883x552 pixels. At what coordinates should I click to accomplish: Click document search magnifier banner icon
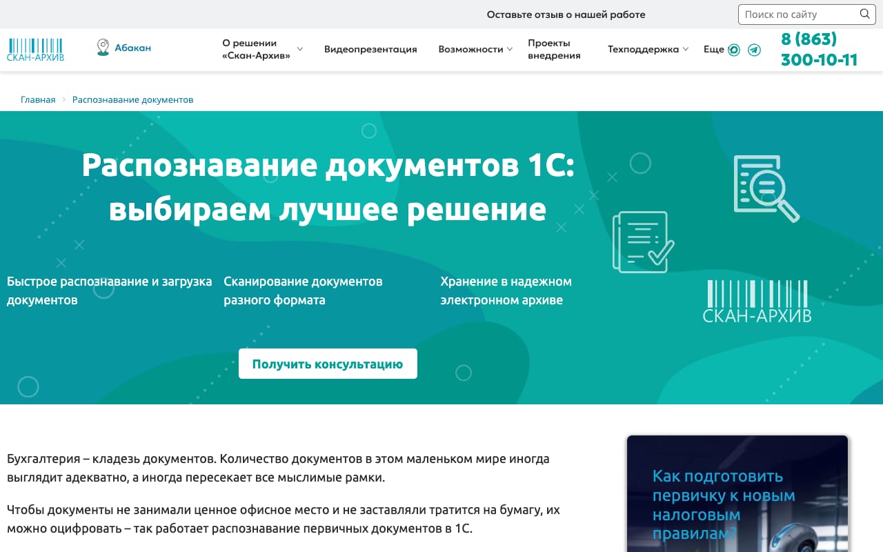[766, 188]
